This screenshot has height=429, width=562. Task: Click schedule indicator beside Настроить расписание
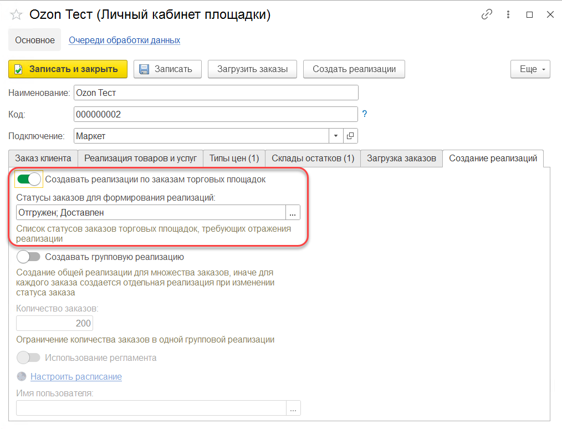pyautogui.click(x=22, y=376)
